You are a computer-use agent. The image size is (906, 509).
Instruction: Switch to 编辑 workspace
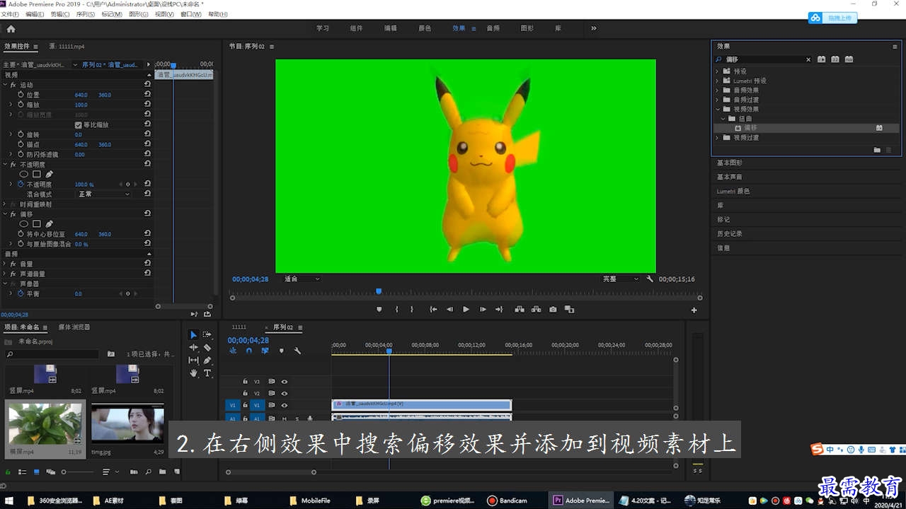pyautogui.click(x=390, y=28)
